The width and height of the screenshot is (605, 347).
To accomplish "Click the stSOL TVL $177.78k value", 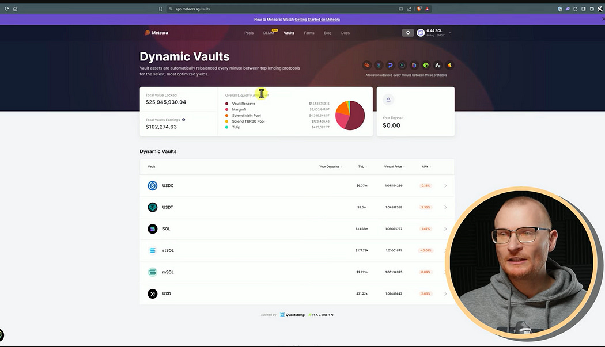I will 362,250.
